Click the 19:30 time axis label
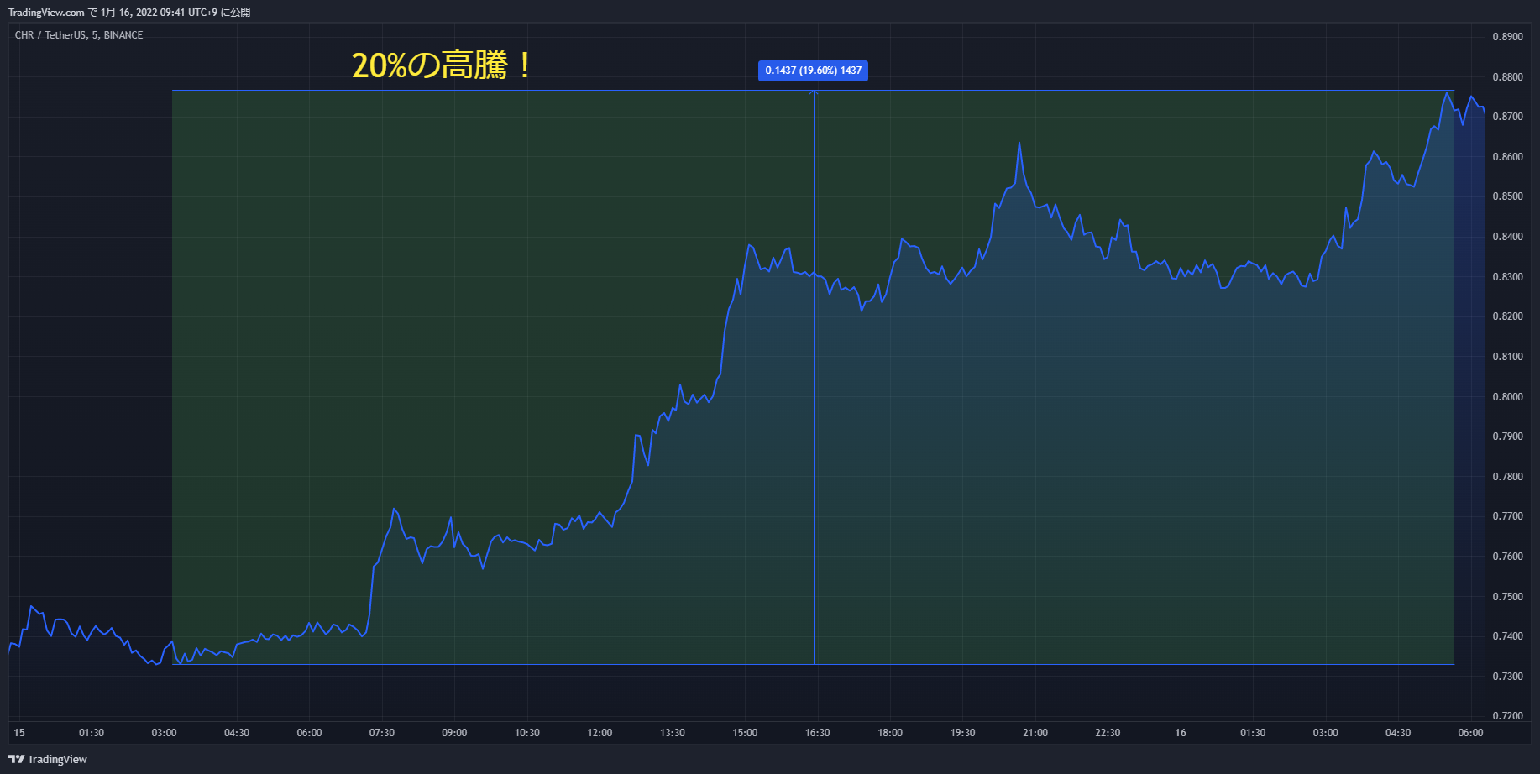1540x774 pixels. [x=963, y=733]
